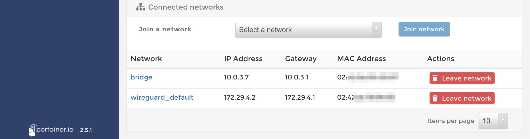
Task: Open the Items per page dropdown
Action: pyautogui.click(x=493, y=121)
